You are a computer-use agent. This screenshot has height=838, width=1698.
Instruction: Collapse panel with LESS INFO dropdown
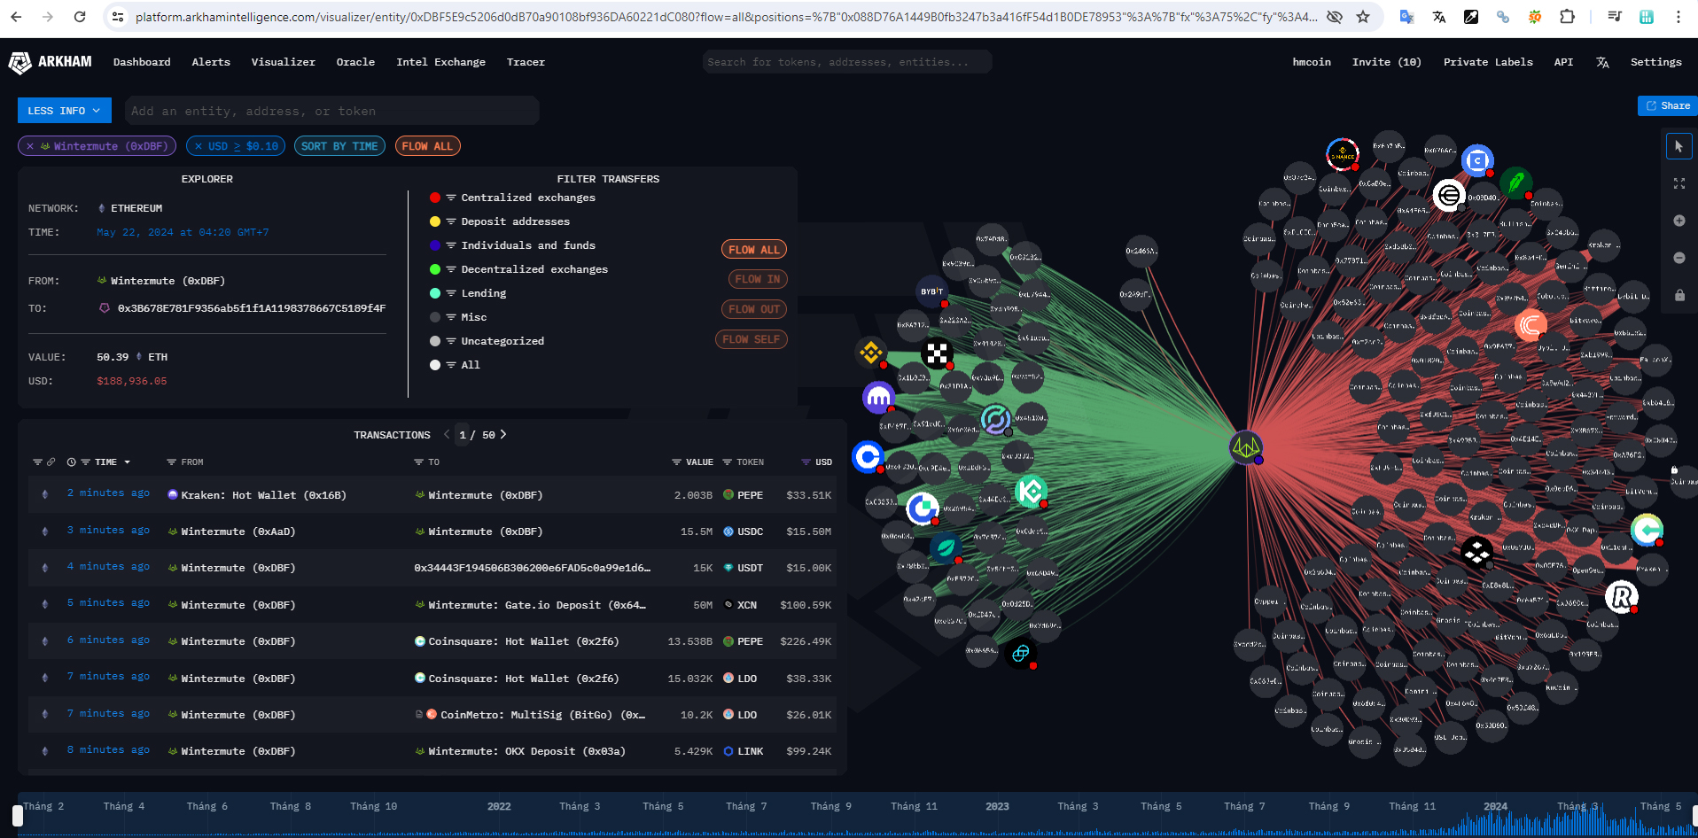(65, 111)
